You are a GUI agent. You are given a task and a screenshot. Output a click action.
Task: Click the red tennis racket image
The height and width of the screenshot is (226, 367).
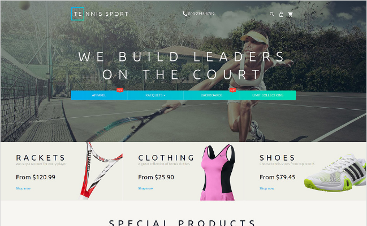click(101, 171)
